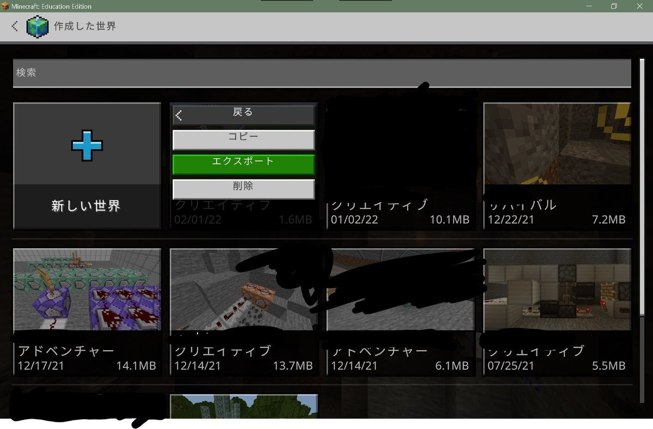Screen dimensions: 653x429
Task: Open the survival world dated 12/22/21
Action: [557, 166]
